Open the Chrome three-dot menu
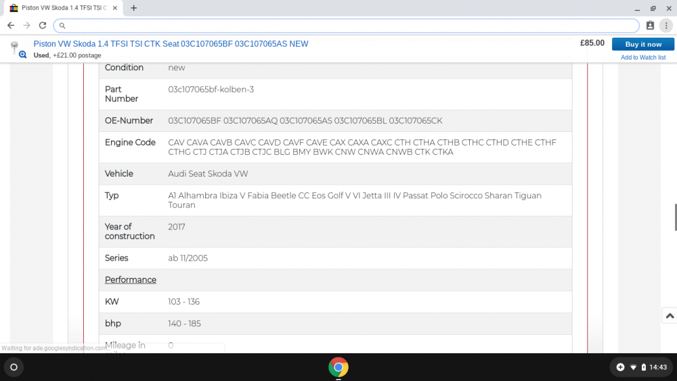The height and width of the screenshot is (381, 677). [x=666, y=26]
